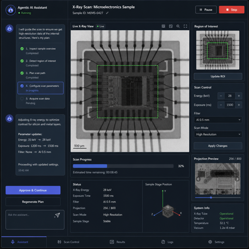Click the robot avatar beside parameter updates
The height and width of the screenshot is (249, 249).
[9, 119]
